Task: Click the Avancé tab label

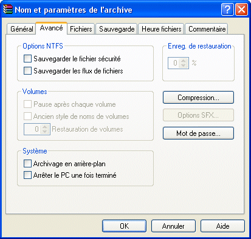Action: [x=51, y=28]
